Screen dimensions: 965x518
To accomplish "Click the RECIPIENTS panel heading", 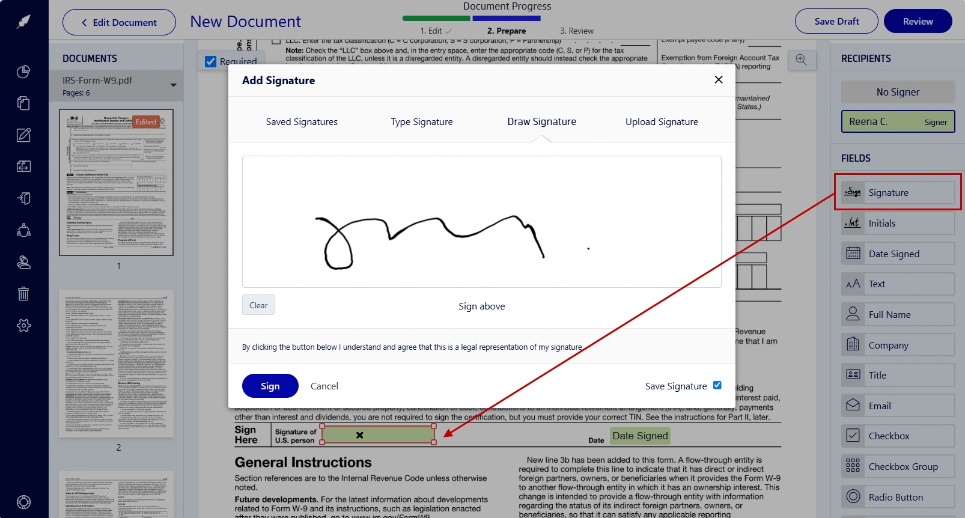I will (x=866, y=58).
